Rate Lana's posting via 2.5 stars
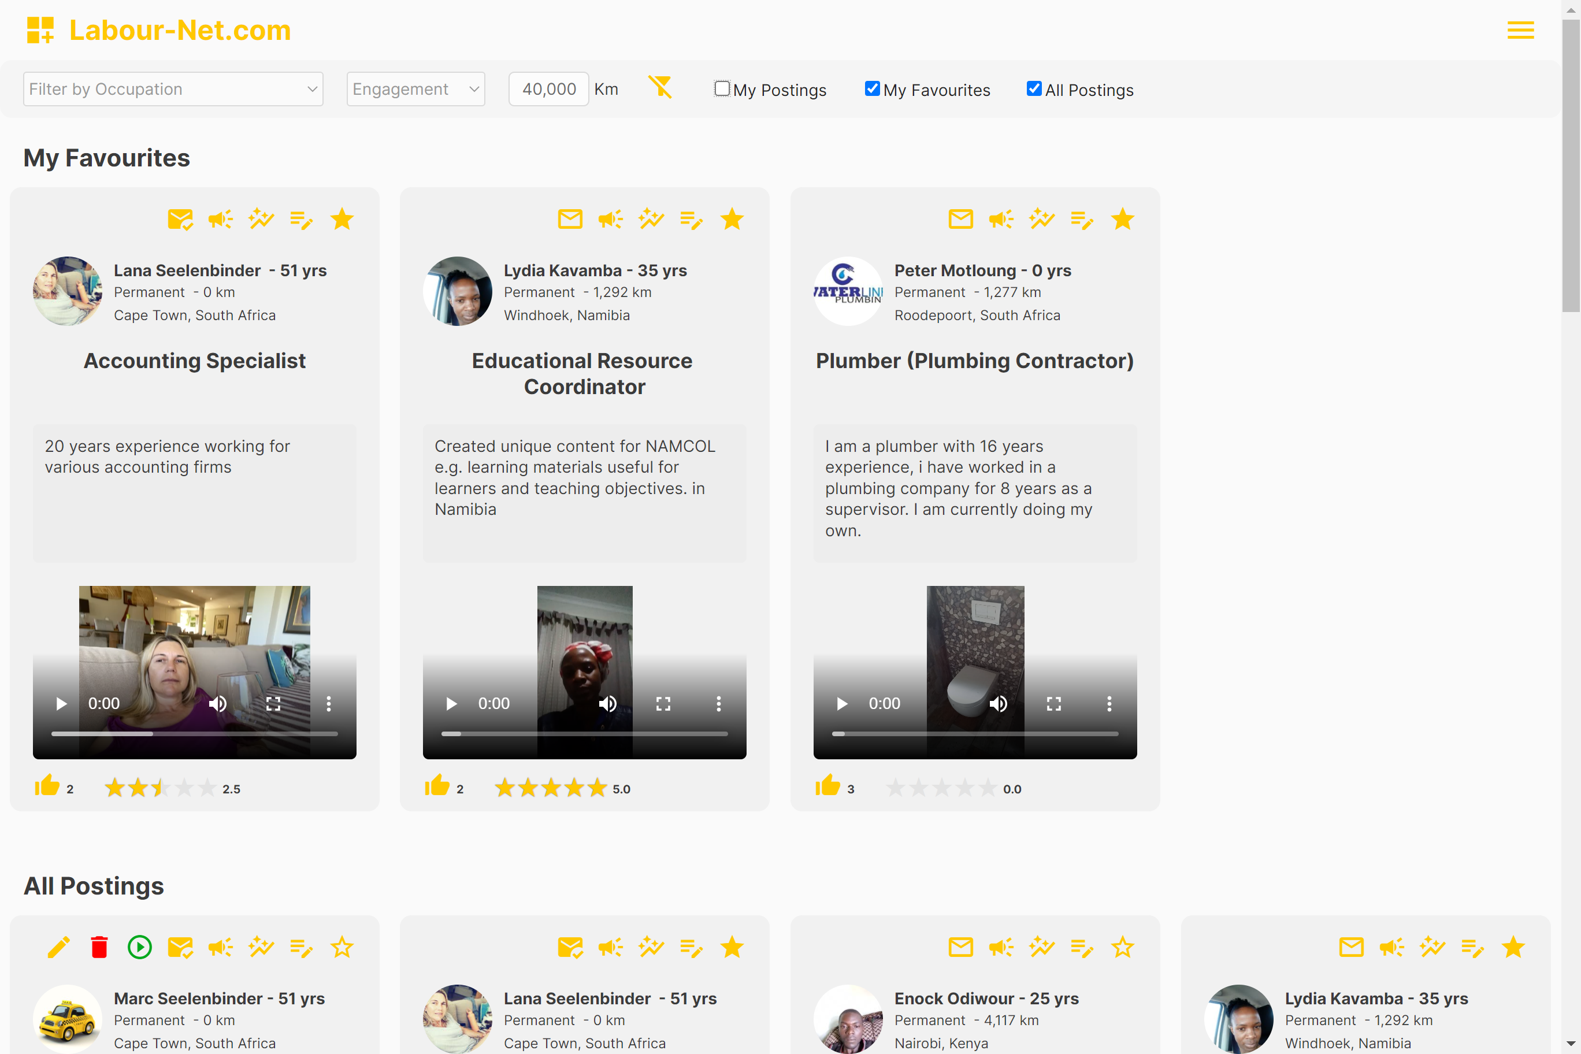The image size is (1581, 1054). [x=161, y=788]
